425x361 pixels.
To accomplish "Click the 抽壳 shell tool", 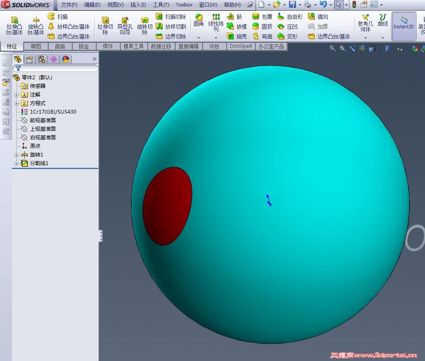I will tap(237, 36).
